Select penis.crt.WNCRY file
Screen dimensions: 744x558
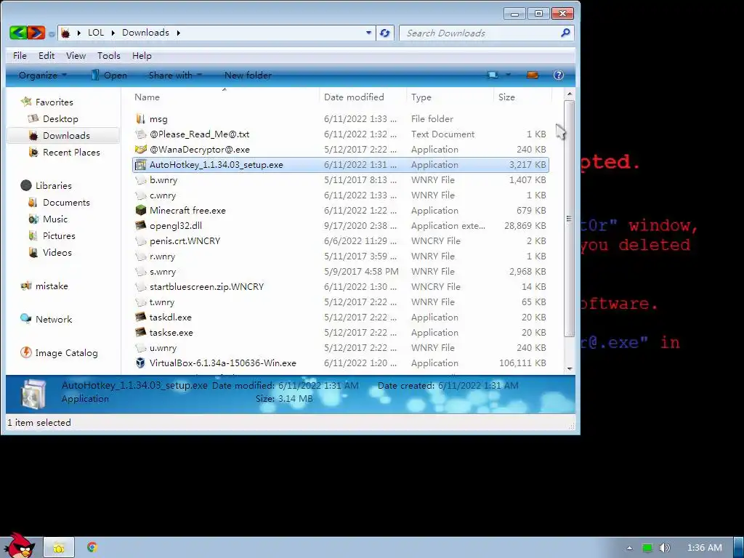pos(185,240)
